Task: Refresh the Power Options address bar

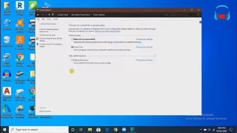Action: (167, 15)
